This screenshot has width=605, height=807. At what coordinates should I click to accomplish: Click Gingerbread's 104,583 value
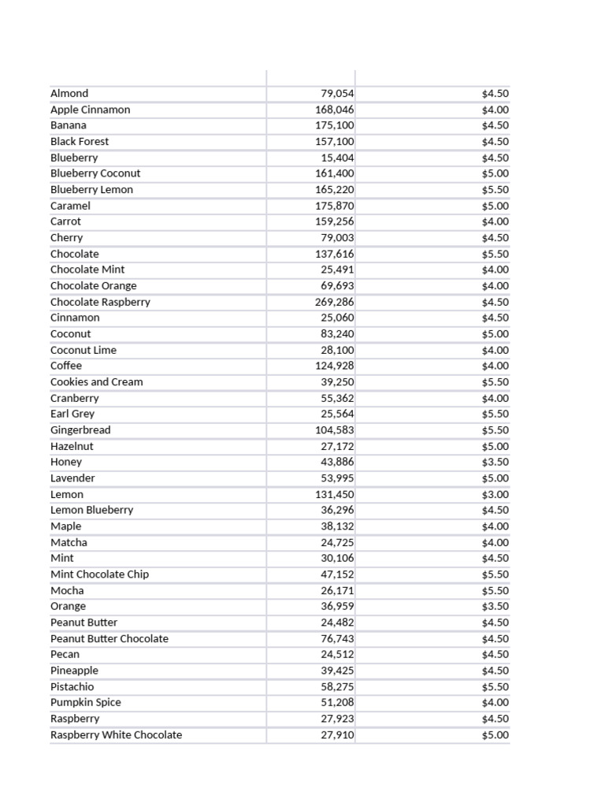coord(334,430)
